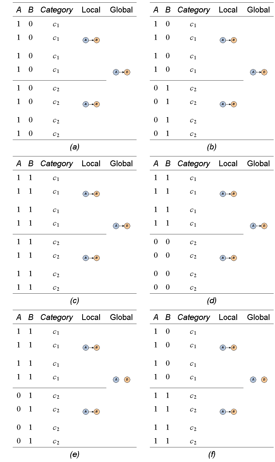Click node B in table (a)'s c2 local graph
The width and height of the screenshot is (275, 462).
[97, 104]
